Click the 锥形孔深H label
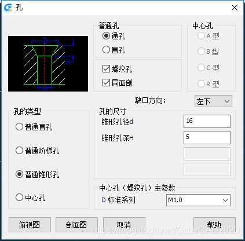The height and width of the screenshot is (241, 245). pos(118,138)
